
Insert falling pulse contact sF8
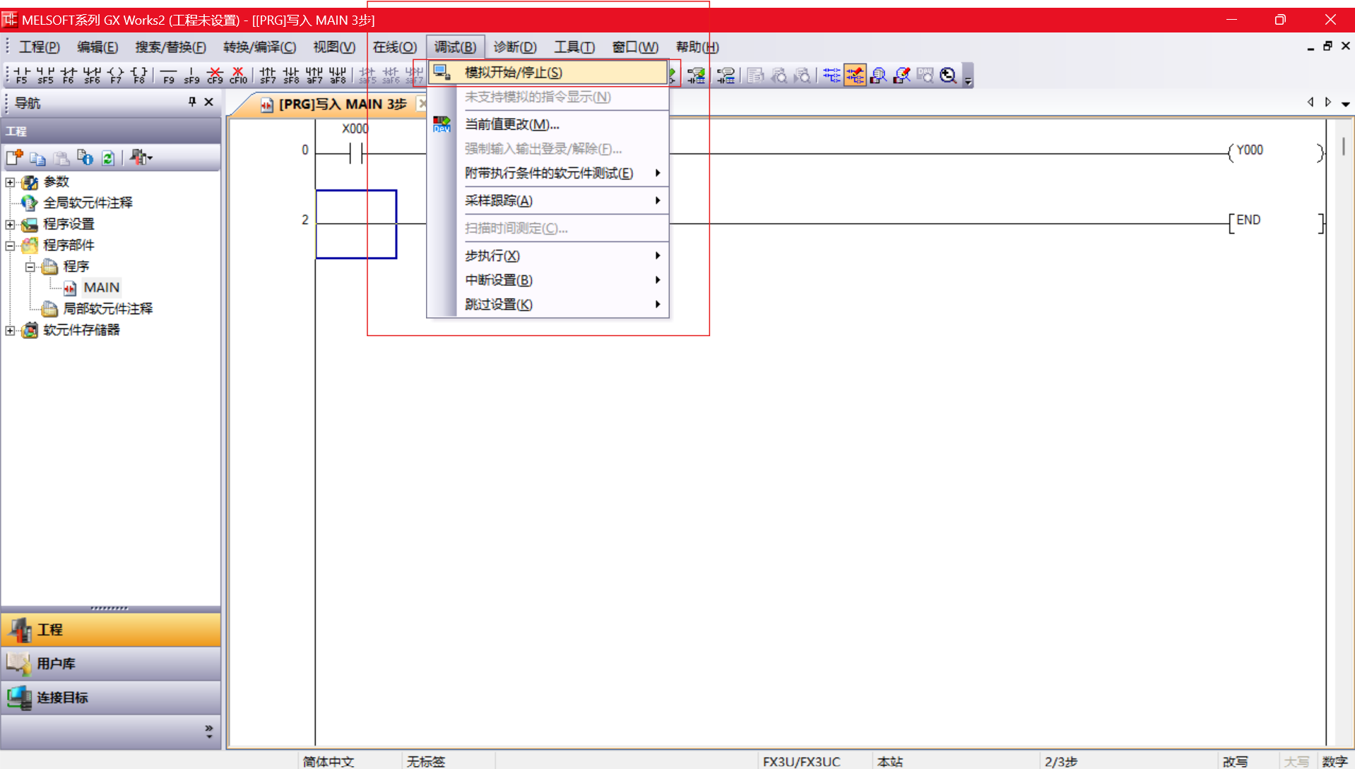290,75
